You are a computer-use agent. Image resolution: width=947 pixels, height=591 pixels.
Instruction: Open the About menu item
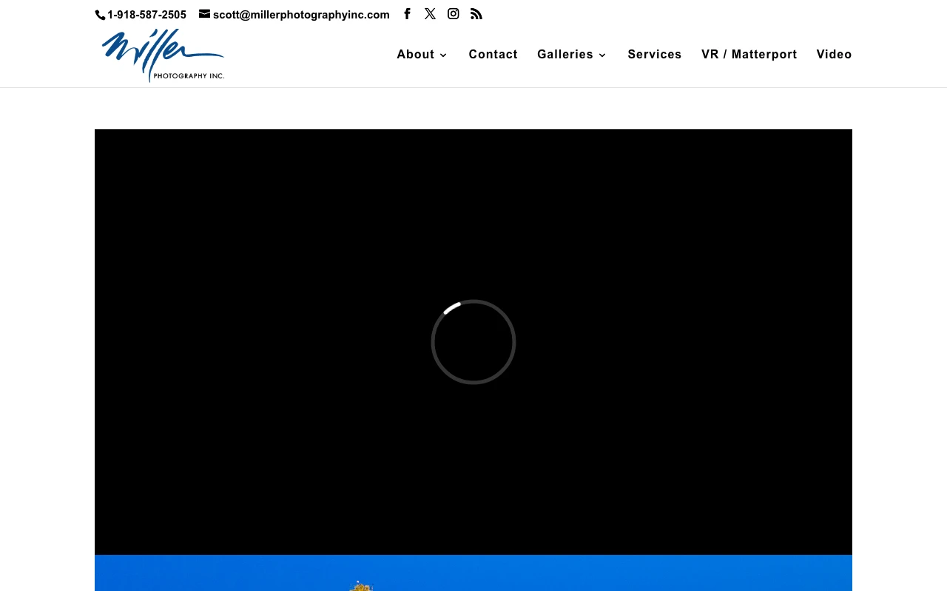tap(415, 55)
